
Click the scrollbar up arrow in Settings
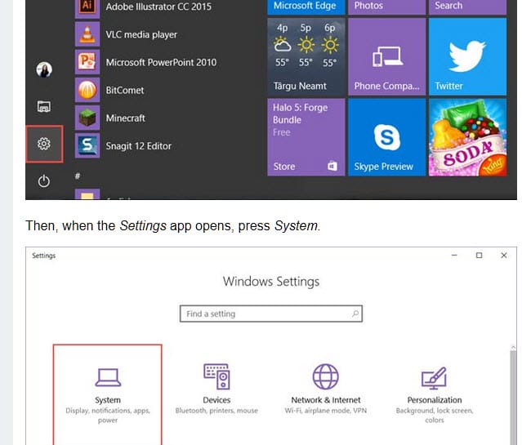(x=513, y=347)
